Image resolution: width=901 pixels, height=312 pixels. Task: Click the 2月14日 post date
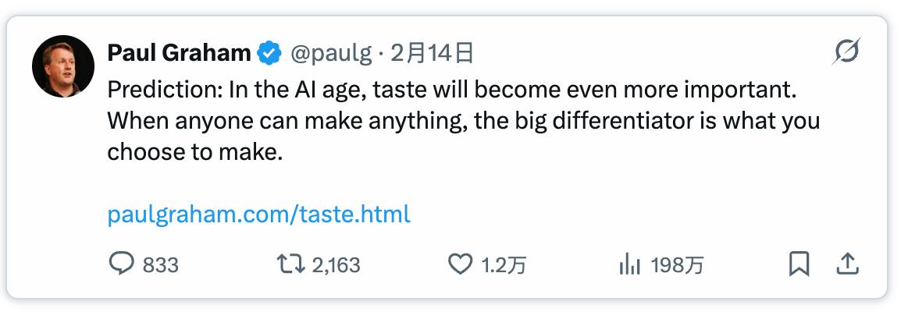pyautogui.click(x=432, y=53)
